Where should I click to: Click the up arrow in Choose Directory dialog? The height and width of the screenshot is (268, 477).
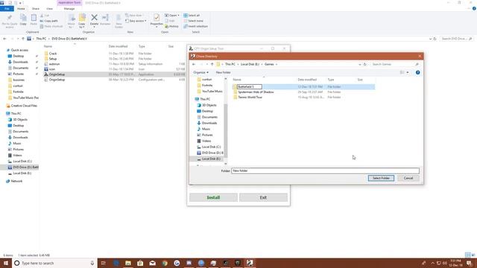tap(212, 65)
